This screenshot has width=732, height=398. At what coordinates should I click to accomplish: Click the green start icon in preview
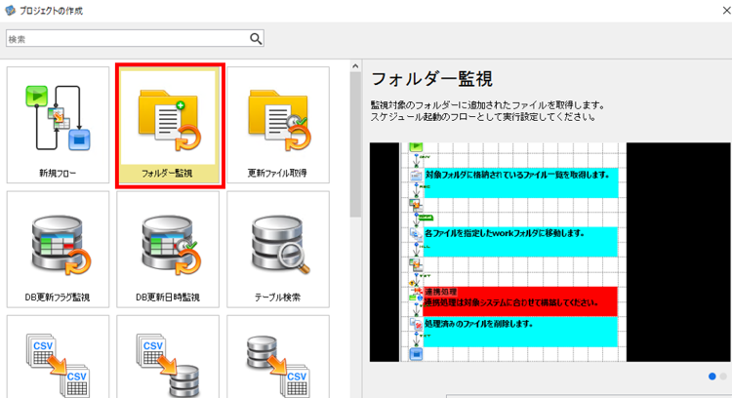coord(416,147)
